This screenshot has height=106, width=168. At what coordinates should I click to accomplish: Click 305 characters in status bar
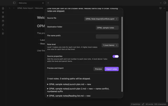pos(160,104)
